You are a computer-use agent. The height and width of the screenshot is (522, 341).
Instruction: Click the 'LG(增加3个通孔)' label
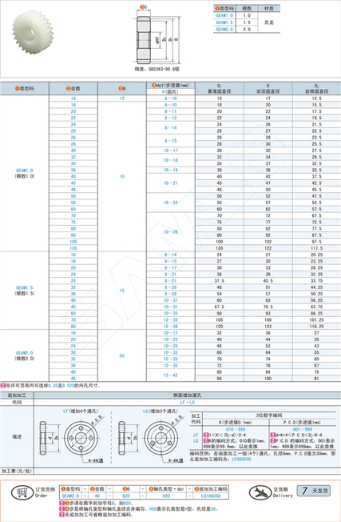pyautogui.click(x=161, y=412)
